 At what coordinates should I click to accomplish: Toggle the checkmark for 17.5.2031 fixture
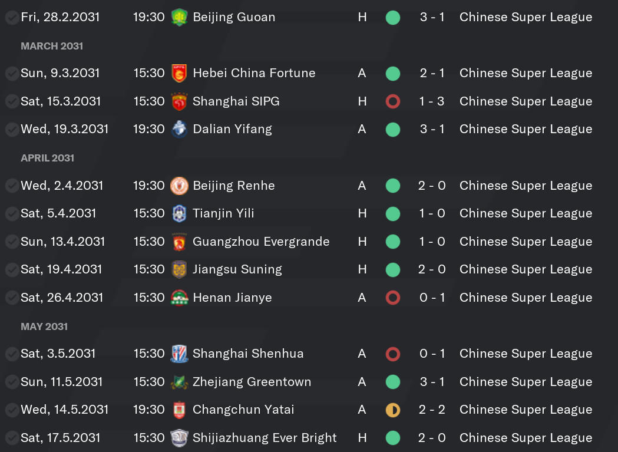[x=12, y=438]
